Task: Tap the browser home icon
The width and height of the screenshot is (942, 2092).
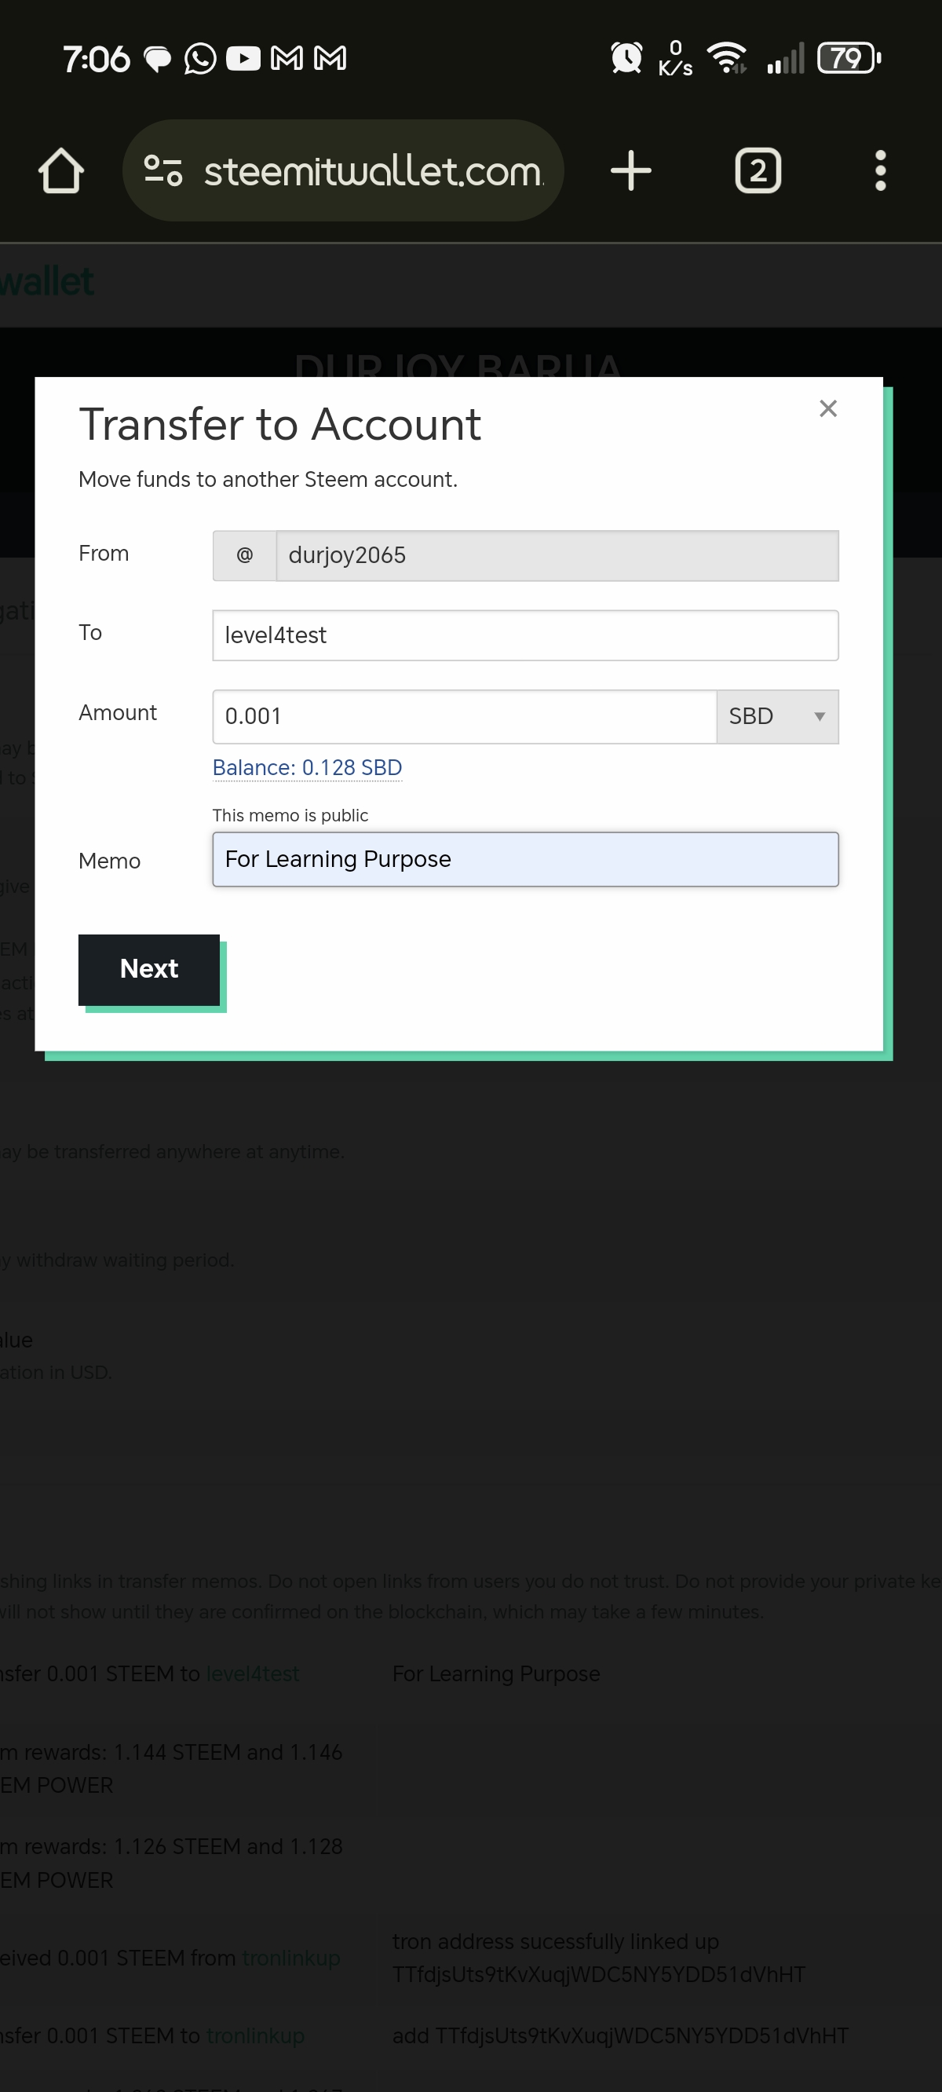Action: [x=61, y=170]
